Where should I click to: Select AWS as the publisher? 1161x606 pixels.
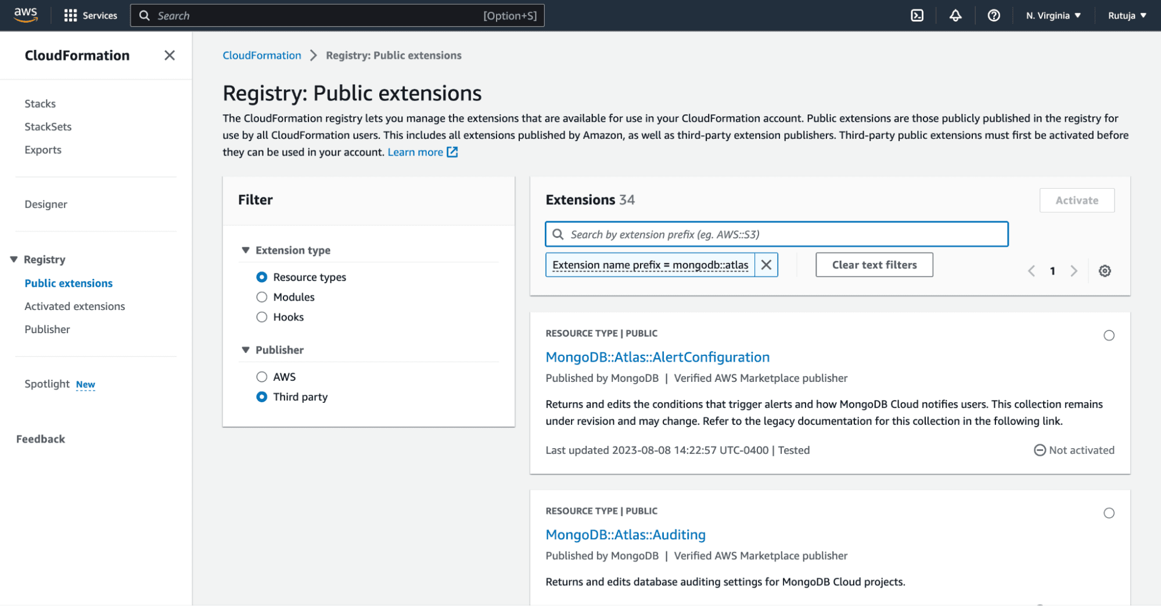click(x=262, y=376)
